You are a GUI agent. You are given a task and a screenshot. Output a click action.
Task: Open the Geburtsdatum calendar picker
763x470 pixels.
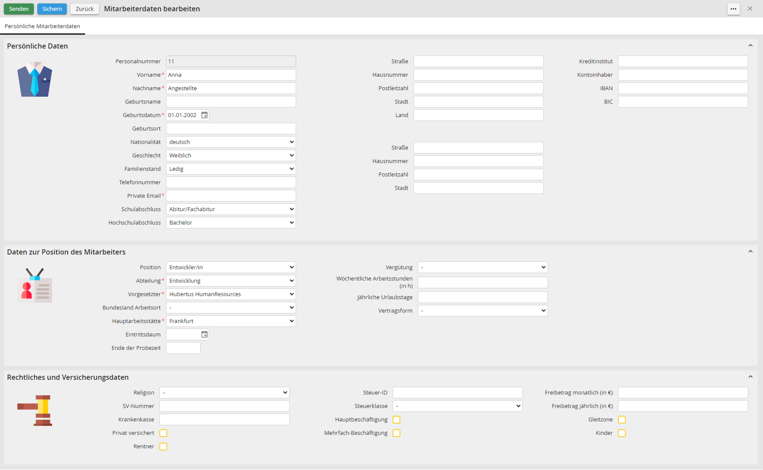coord(204,115)
